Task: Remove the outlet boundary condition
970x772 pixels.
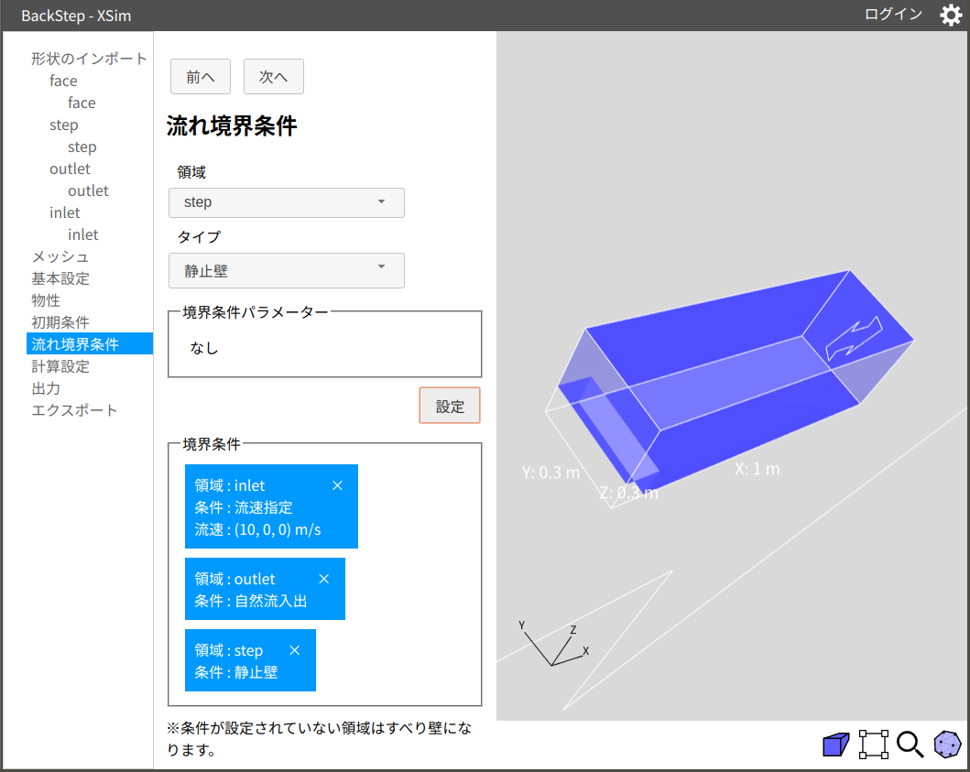Action: (324, 579)
